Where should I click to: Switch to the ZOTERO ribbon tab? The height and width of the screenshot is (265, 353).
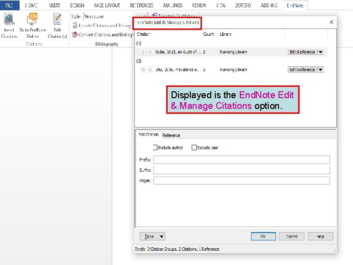click(x=243, y=5)
